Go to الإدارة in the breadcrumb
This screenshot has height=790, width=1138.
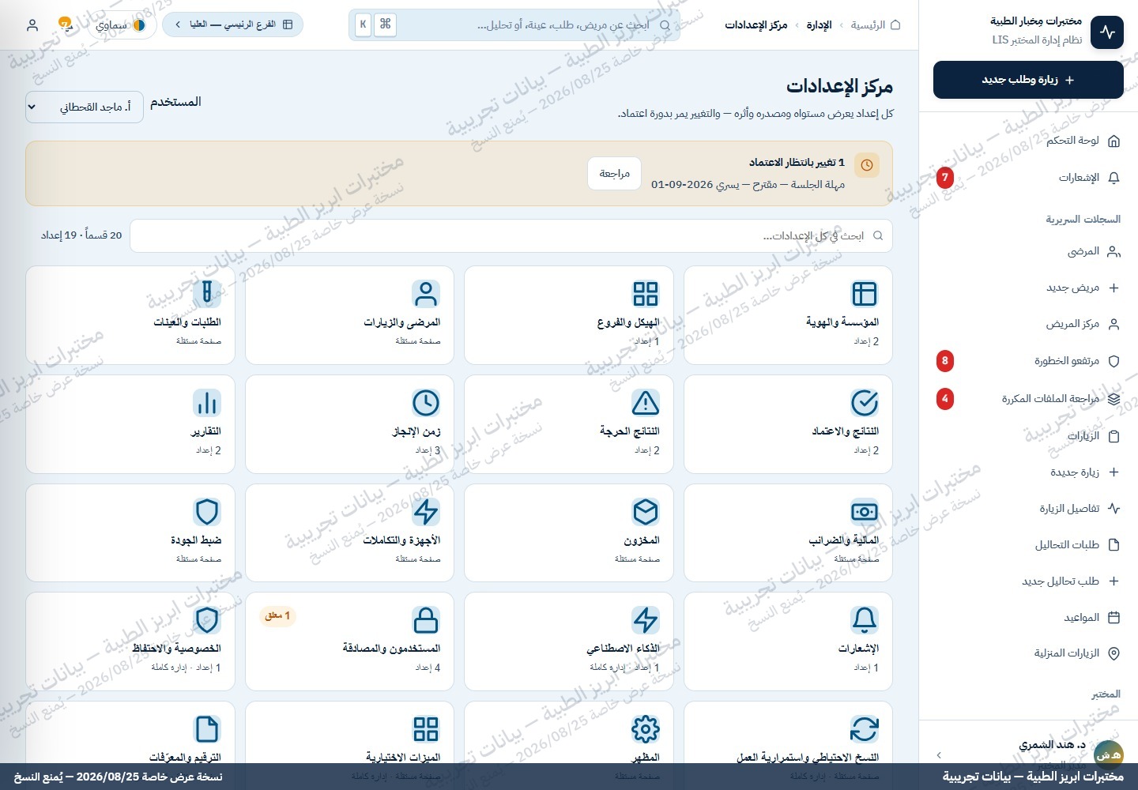[x=819, y=25]
